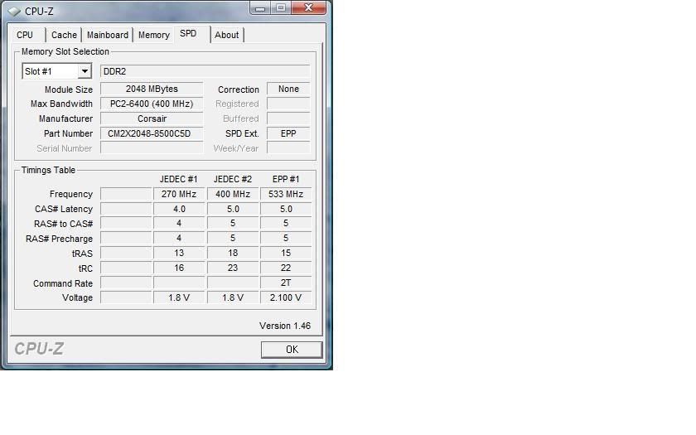The width and height of the screenshot is (696, 435).
Task: Click the DDR2 memory type field
Action: tap(205, 71)
